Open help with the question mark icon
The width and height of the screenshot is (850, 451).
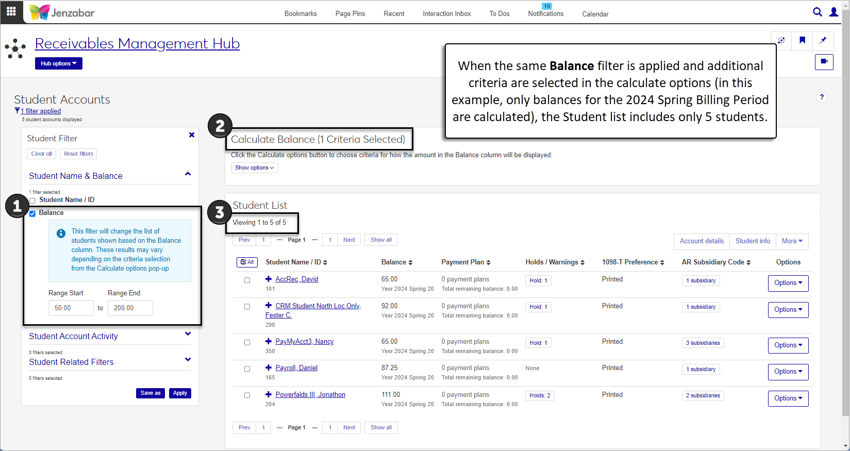click(822, 97)
